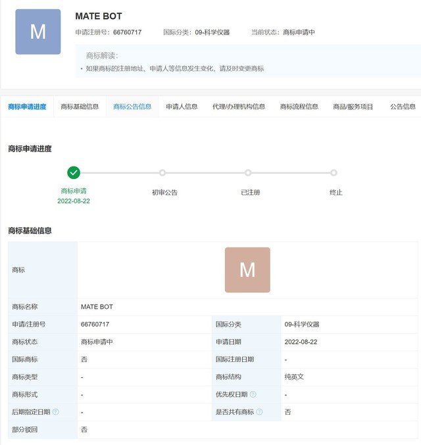This screenshot has width=421, height=445.
Task: Open the 代理/办理机构信息 tab
Action: point(239,107)
